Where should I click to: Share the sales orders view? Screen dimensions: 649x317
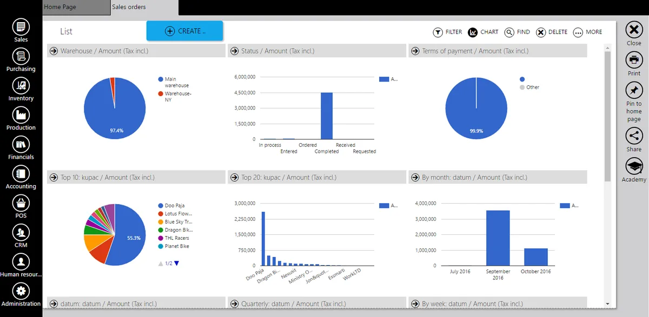point(634,136)
